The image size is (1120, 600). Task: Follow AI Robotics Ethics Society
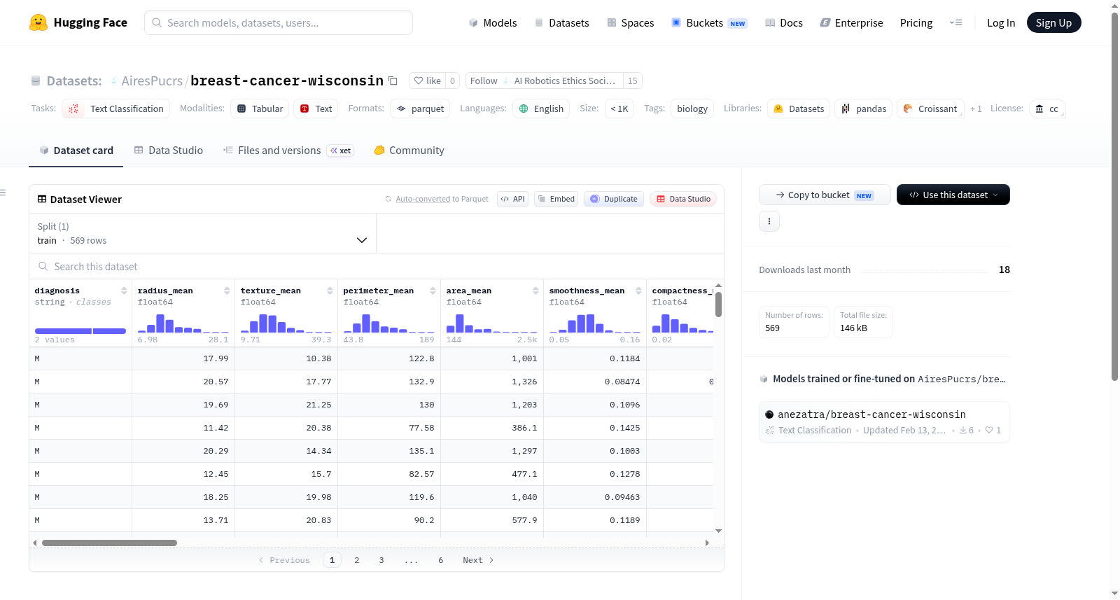[x=484, y=81]
